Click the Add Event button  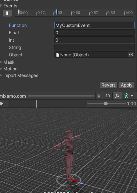point(7,13)
